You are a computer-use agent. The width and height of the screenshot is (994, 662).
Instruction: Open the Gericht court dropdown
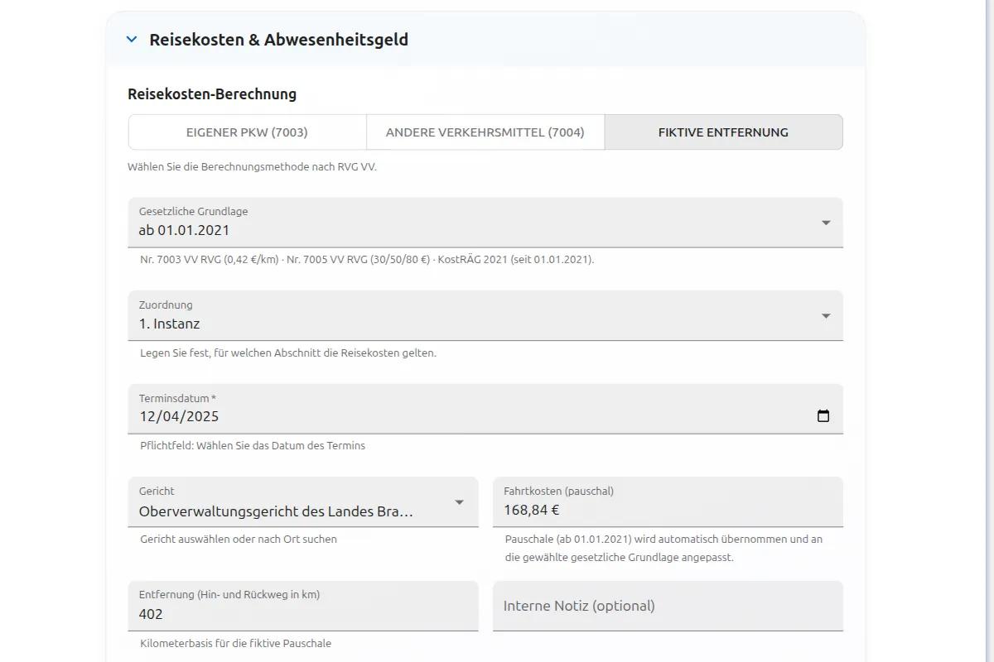point(302,501)
